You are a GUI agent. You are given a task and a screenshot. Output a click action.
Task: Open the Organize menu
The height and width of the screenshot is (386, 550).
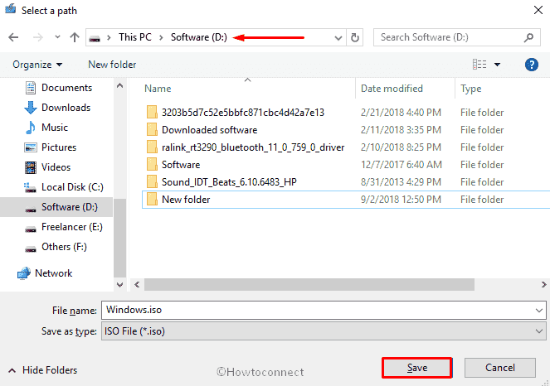click(37, 65)
